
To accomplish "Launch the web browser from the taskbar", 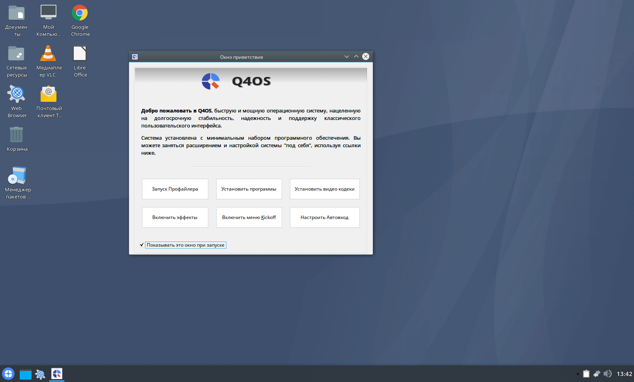I will tap(40, 374).
